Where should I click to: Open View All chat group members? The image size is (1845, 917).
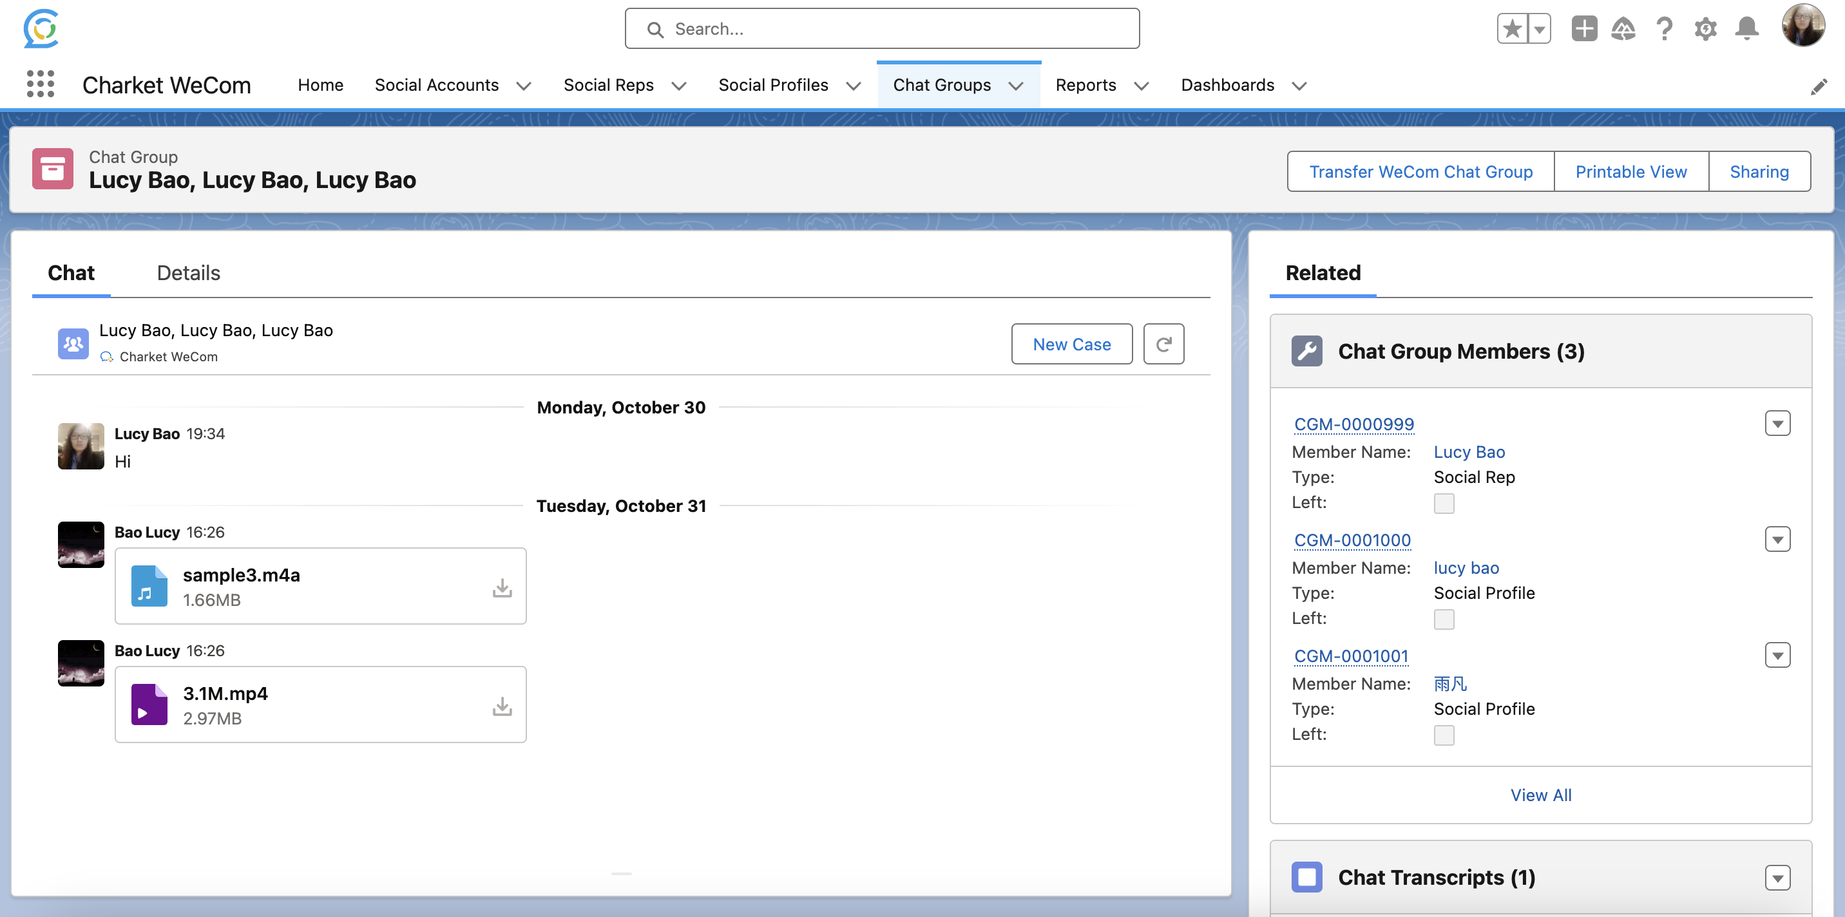[x=1540, y=795]
